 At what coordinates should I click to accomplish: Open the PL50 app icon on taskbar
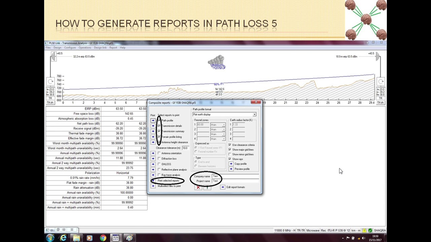[115, 238]
